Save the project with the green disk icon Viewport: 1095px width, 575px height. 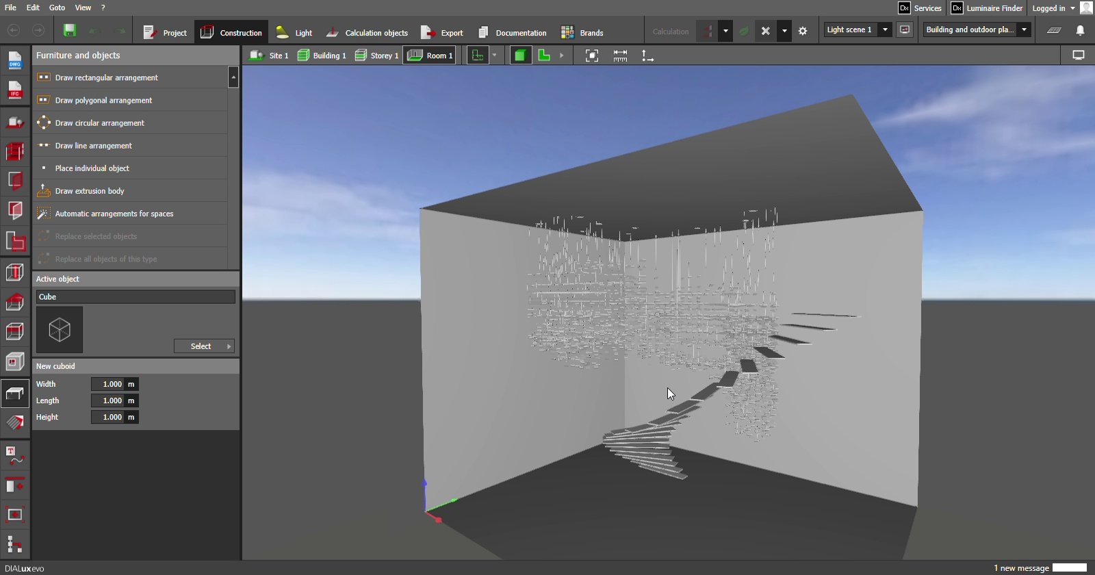coord(69,31)
